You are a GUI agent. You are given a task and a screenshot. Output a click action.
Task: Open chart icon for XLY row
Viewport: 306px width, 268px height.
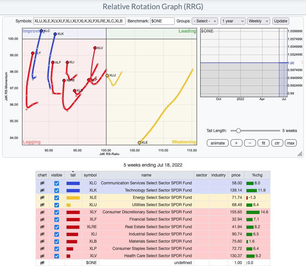point(42,212)
